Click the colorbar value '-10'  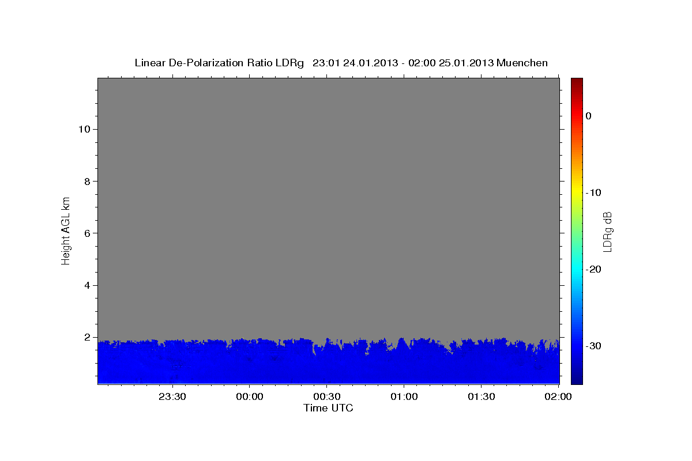coord(593,192)
